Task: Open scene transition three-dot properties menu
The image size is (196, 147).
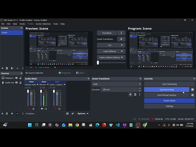Action: point(140,94)
